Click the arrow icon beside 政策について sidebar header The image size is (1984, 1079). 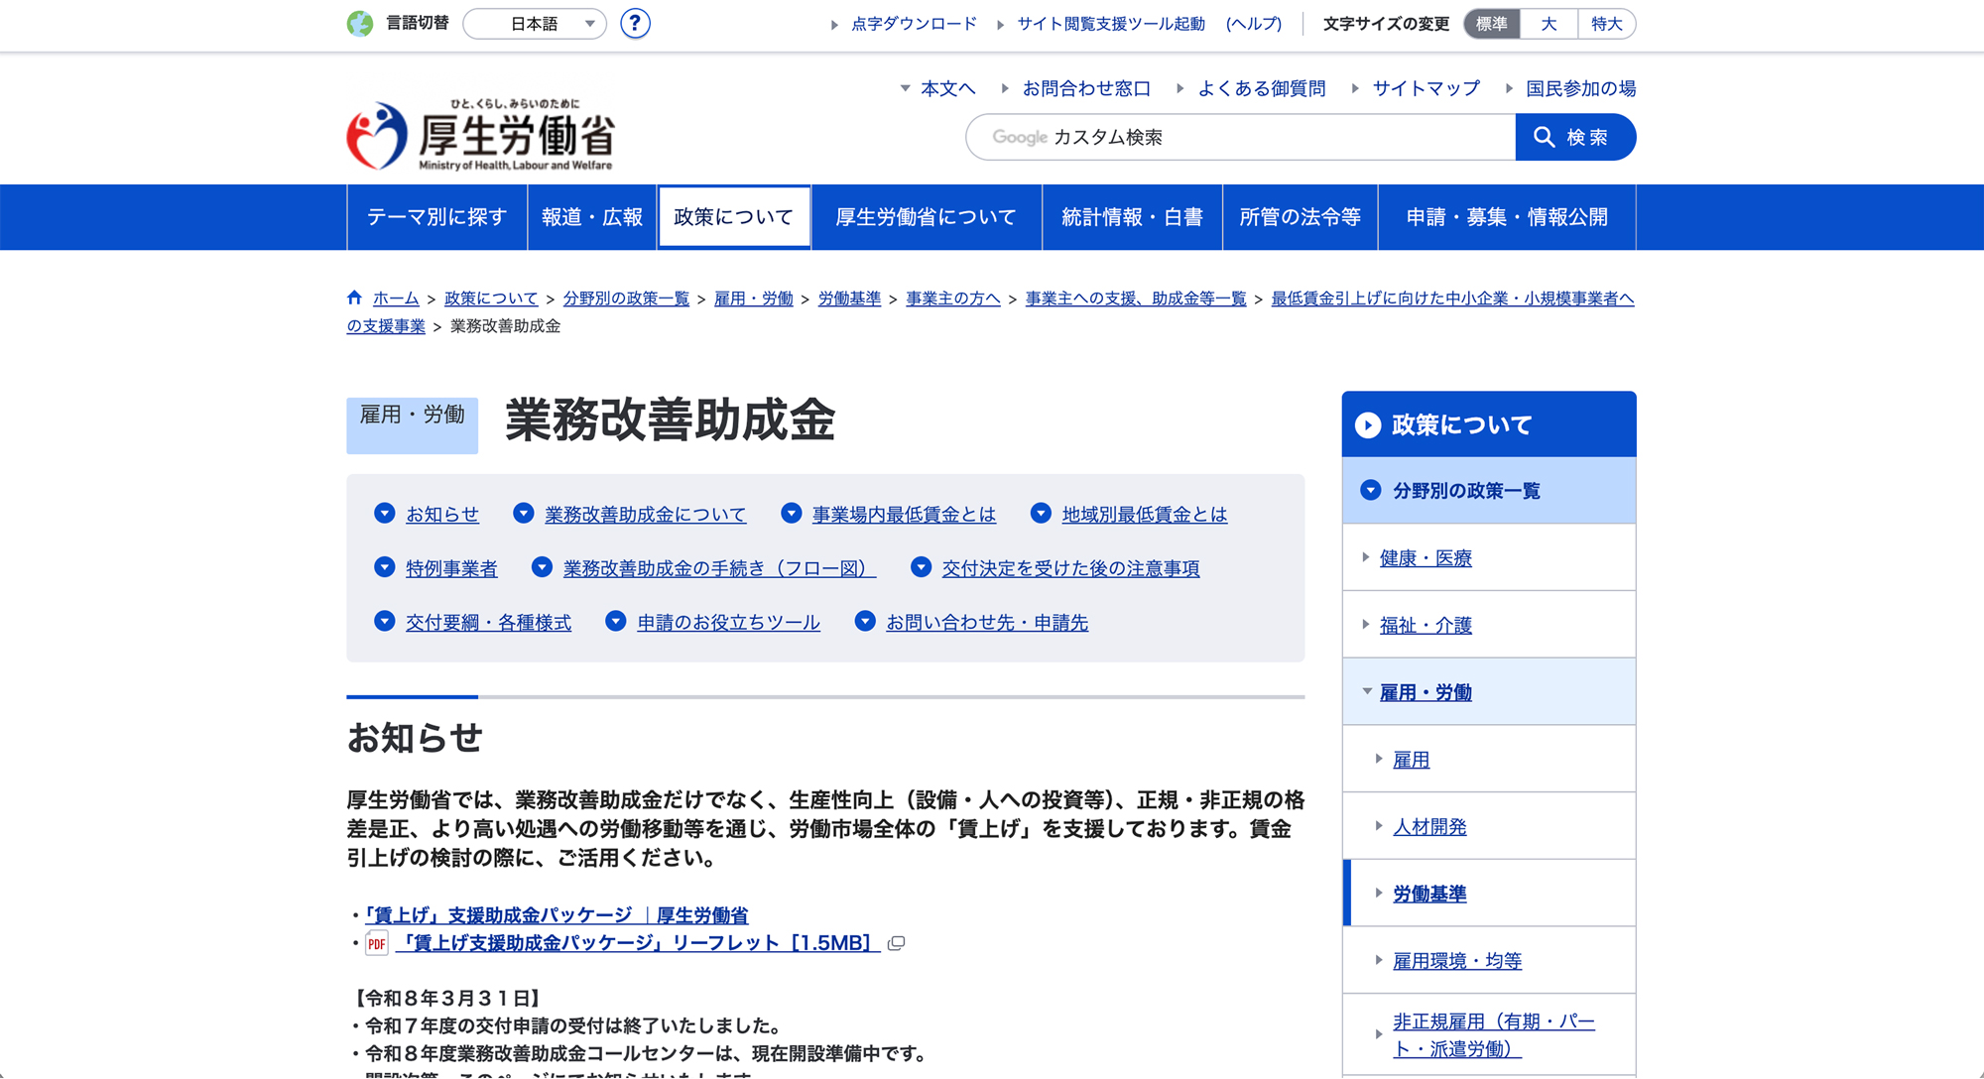[1368, 425]
